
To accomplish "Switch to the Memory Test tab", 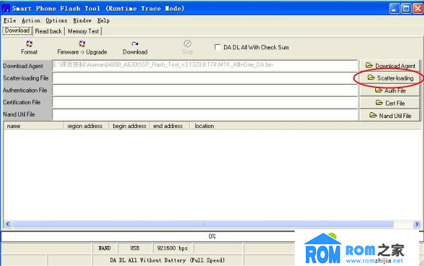I will point(83,31).
